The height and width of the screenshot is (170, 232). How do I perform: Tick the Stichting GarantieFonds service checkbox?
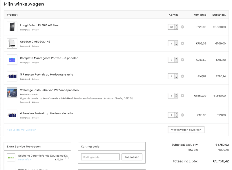[x=67, y=158]
